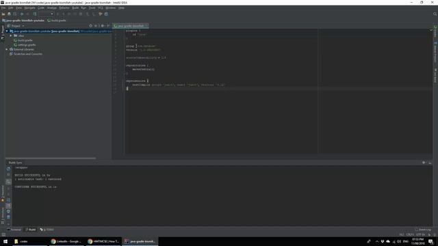Open the run configuration dropdown
438x246 pixels.
click(46, 14)
